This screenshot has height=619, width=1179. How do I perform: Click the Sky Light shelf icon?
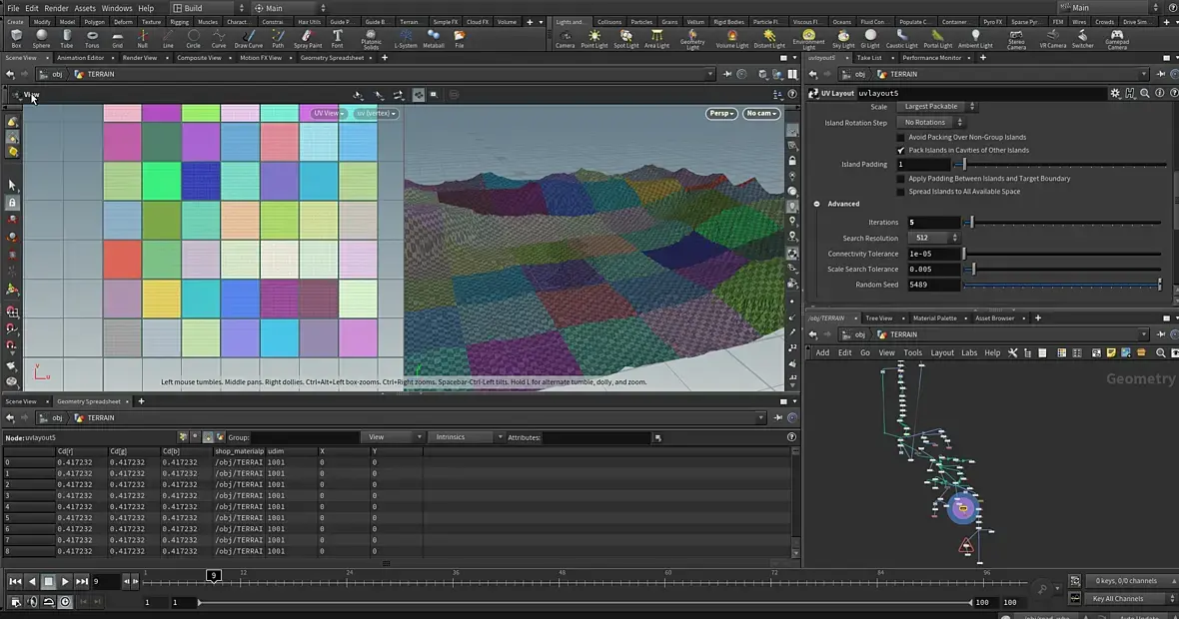point(843,37)
